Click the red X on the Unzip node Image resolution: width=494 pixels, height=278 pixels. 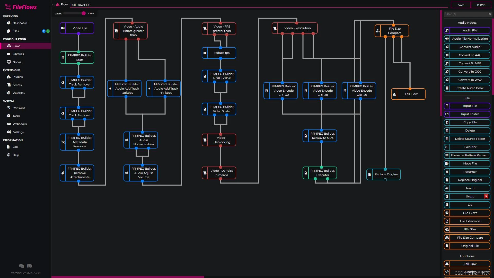pyautogui.click(x=486, y=196)
